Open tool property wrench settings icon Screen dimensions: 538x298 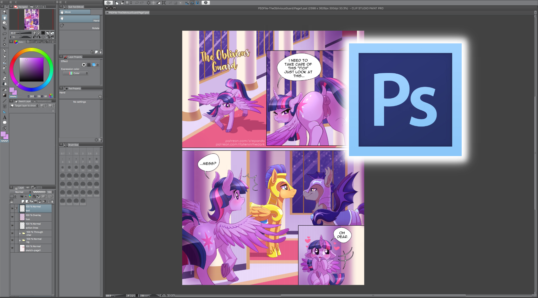[x=101, y=140]
